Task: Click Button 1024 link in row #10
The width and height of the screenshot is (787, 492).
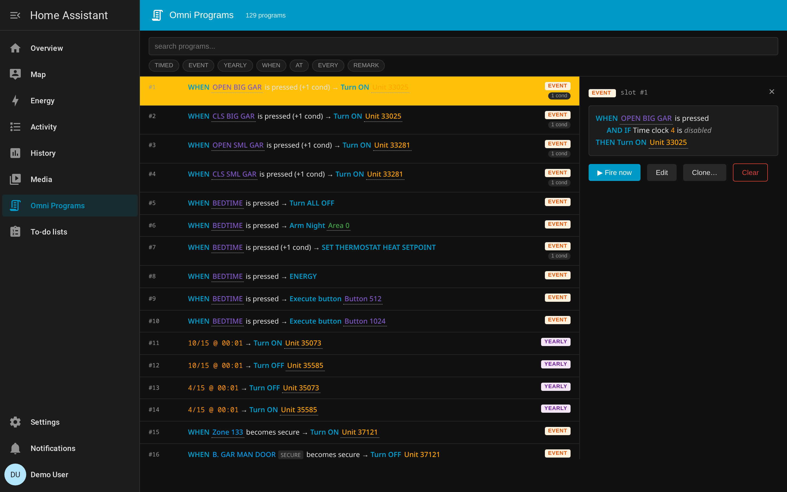Action: pos(365,321)
